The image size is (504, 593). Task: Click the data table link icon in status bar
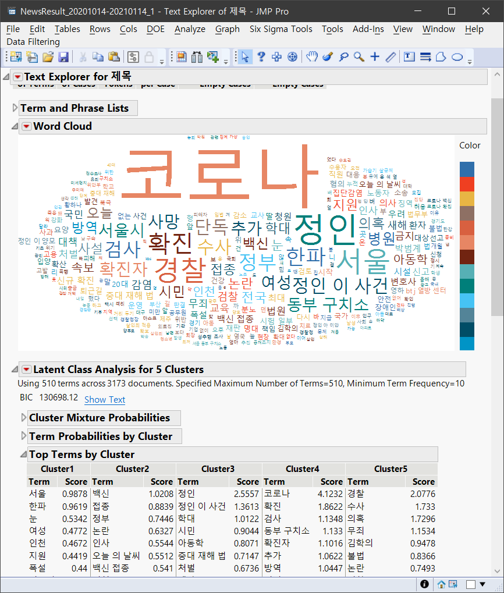(453, 584)
